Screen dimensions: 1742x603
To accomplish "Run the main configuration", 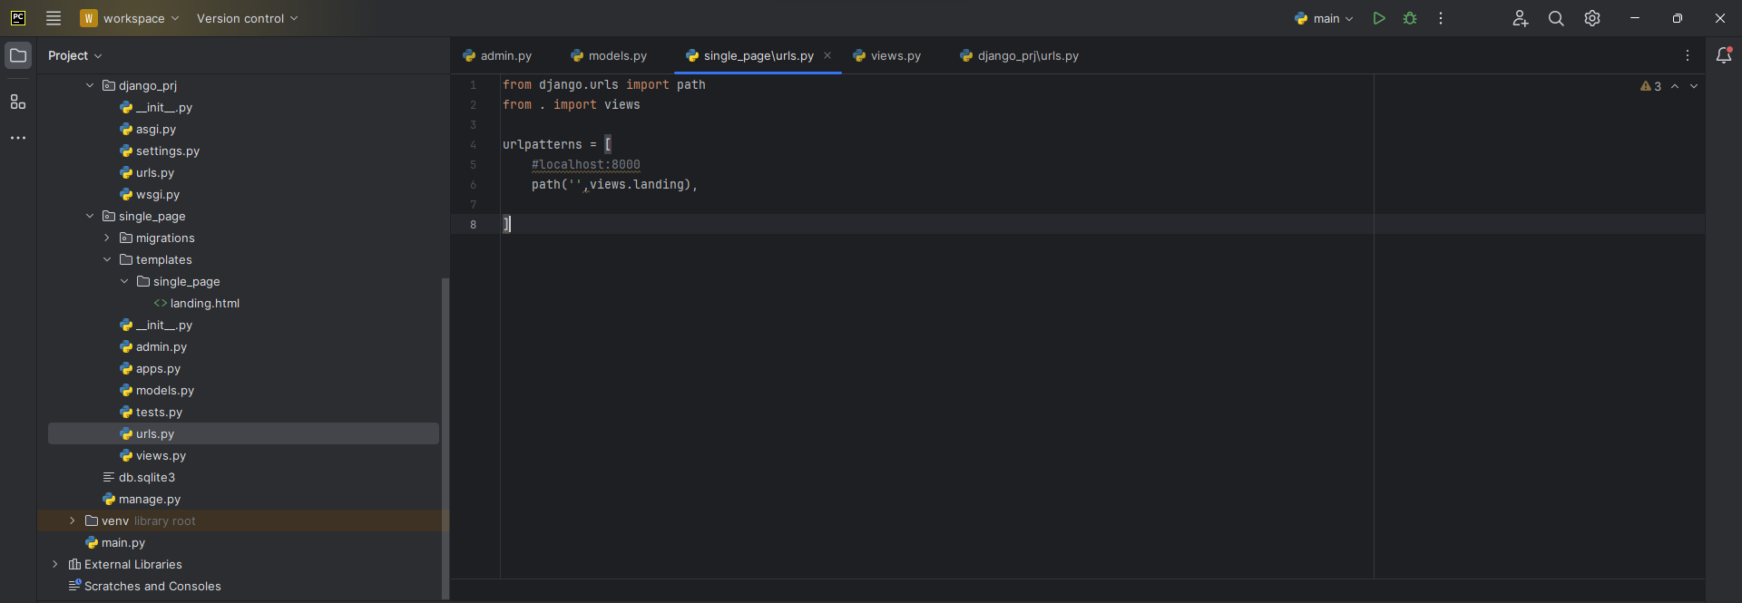I will pyautogui.click(x=1379, y=18).
